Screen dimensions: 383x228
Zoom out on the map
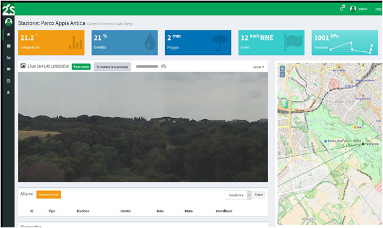coord(282,75)
